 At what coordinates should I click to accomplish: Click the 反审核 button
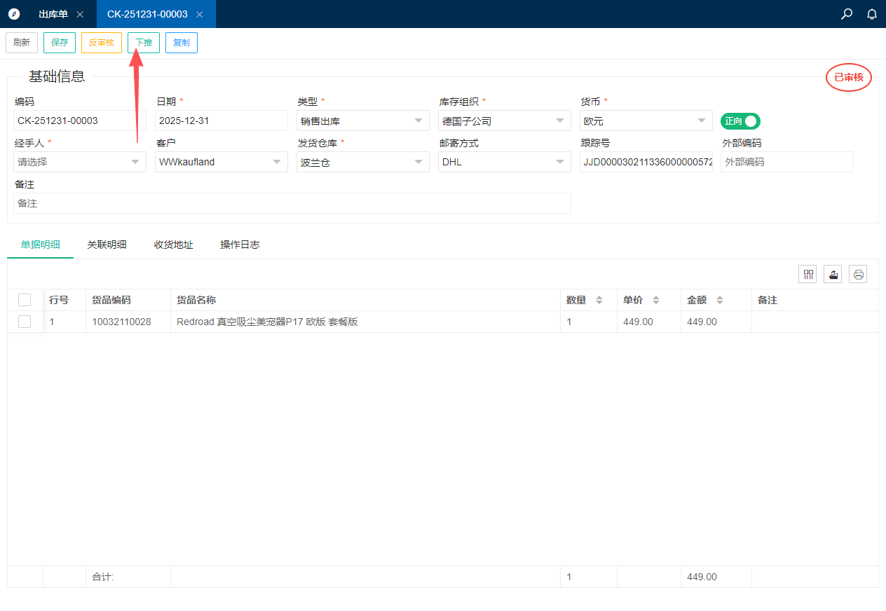coord(102,43)
